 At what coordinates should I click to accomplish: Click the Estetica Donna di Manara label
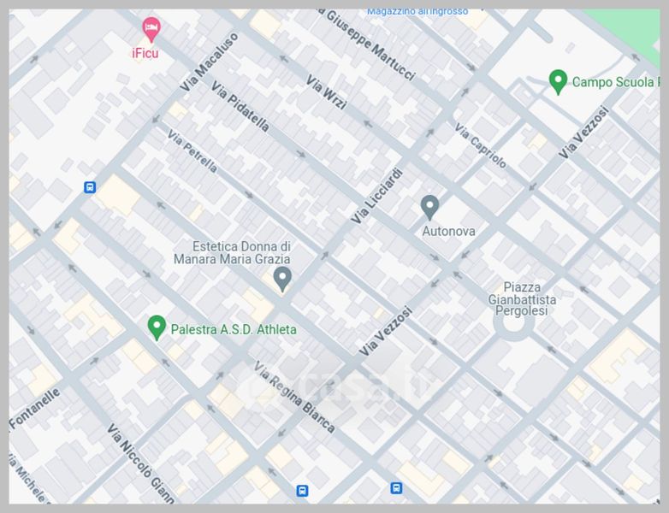click(x=232, y=252)
